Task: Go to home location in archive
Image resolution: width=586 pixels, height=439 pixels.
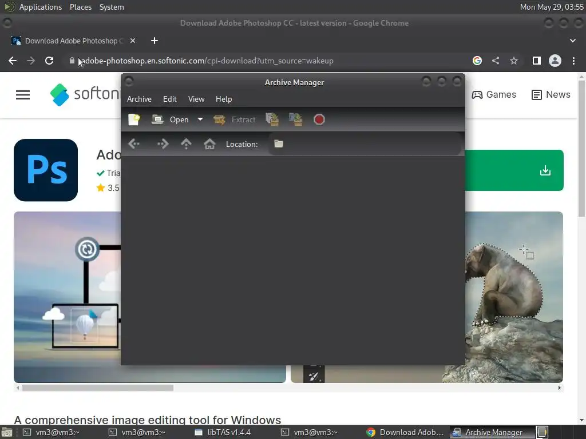Action: click(209, 143)
